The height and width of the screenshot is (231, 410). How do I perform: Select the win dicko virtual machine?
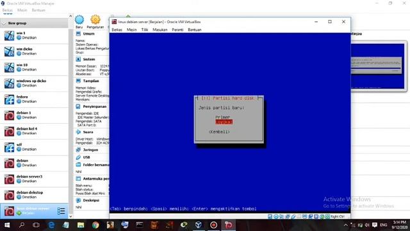point(34,51)
